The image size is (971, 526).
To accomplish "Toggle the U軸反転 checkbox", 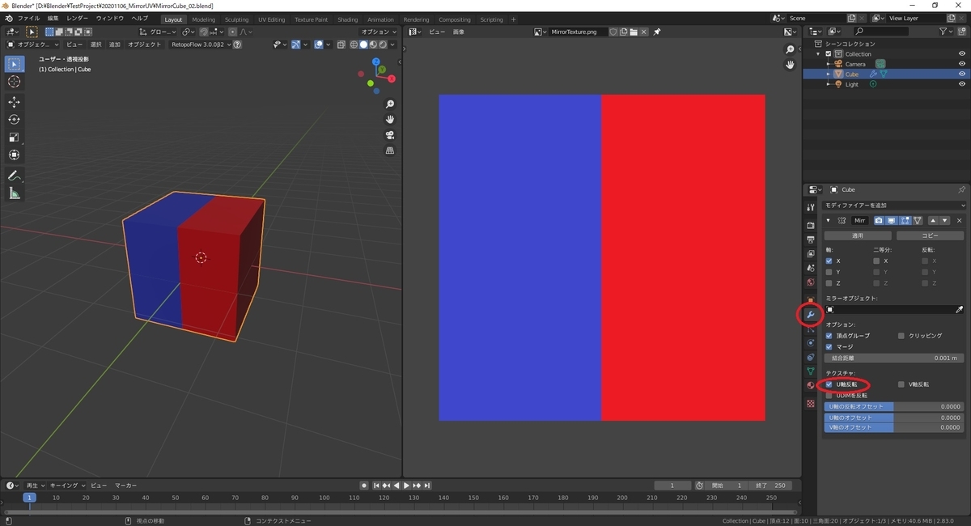I will click(x=829, y=384).
